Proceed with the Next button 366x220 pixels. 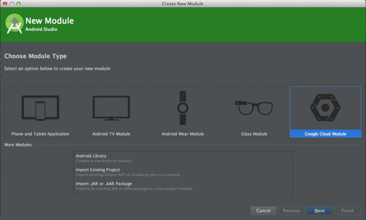[320, 211]
